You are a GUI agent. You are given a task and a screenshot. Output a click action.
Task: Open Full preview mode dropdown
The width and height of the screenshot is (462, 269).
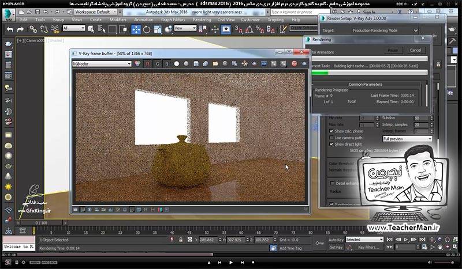[407, 139]
